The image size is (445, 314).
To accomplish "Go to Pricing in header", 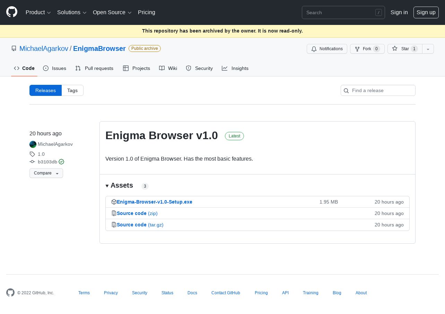I will pyautogui.click(x=147, y=12).
